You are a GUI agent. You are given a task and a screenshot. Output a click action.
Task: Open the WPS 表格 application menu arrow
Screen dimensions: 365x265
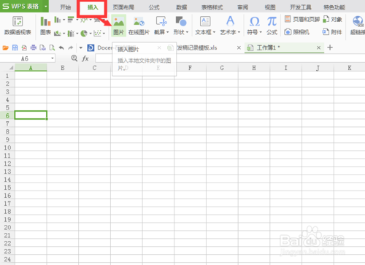[45, 7]
